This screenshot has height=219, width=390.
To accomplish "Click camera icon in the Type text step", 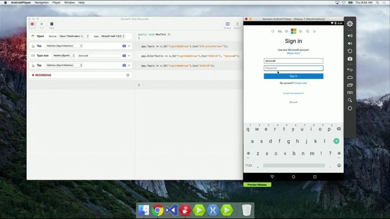I will 124,56.
